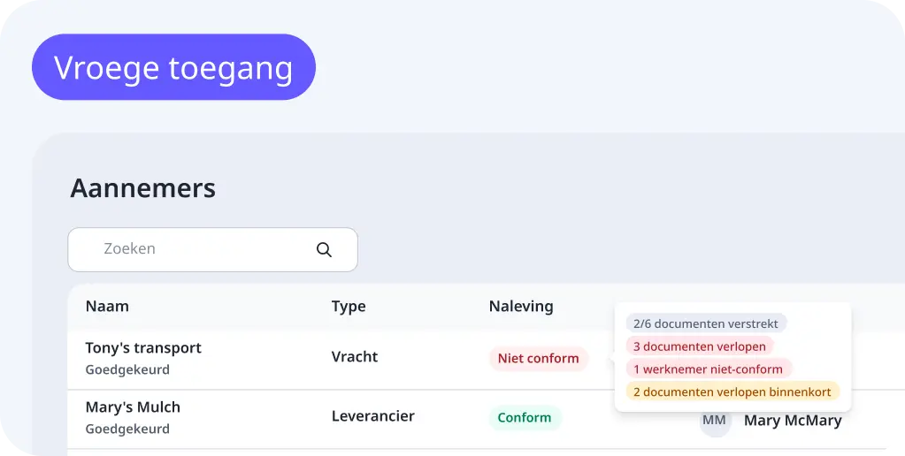Focus the Zoeken search field
The width and height of the screenshot is (905, 456).
tap(203, 249)
